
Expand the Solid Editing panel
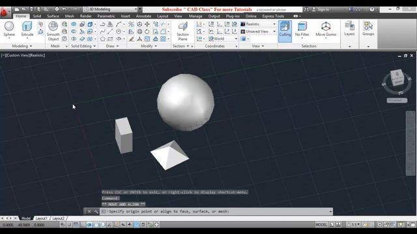click(83, 46)
